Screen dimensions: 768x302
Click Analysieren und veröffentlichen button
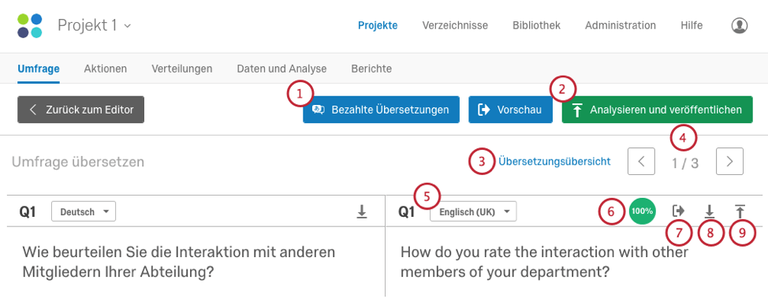658,109
